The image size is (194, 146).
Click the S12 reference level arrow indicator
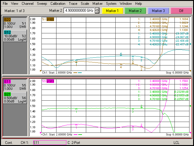coord(190,44)
